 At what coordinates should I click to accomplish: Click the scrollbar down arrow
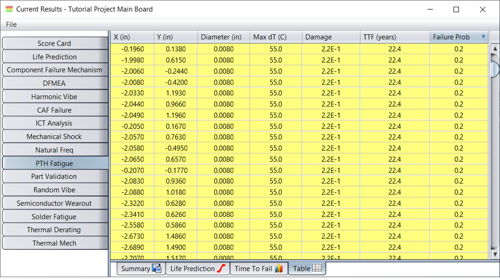pyautogui.click(x=495, y=254)
